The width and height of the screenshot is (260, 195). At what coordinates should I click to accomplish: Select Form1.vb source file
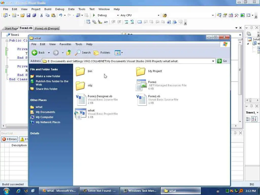pos(157,100)
